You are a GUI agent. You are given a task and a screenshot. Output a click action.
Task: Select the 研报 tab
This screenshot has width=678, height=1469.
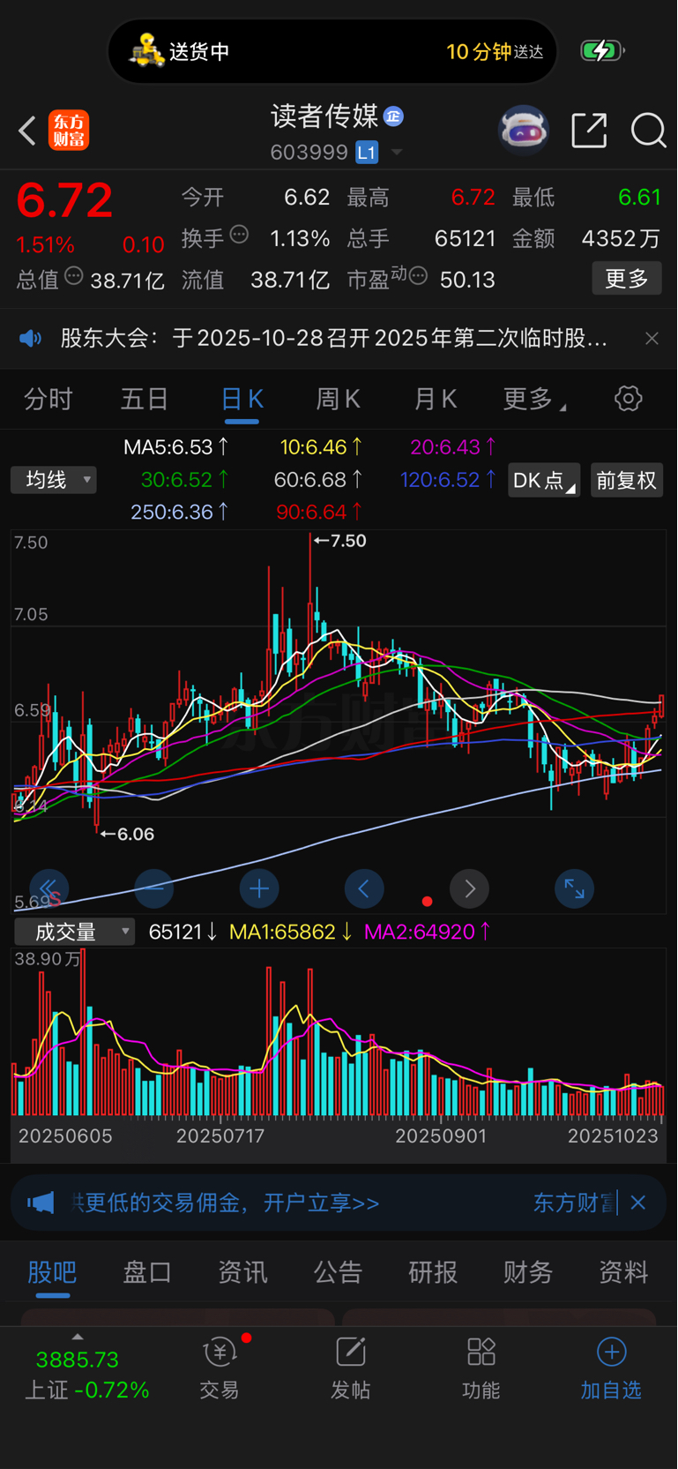(x=433, y=1272)
